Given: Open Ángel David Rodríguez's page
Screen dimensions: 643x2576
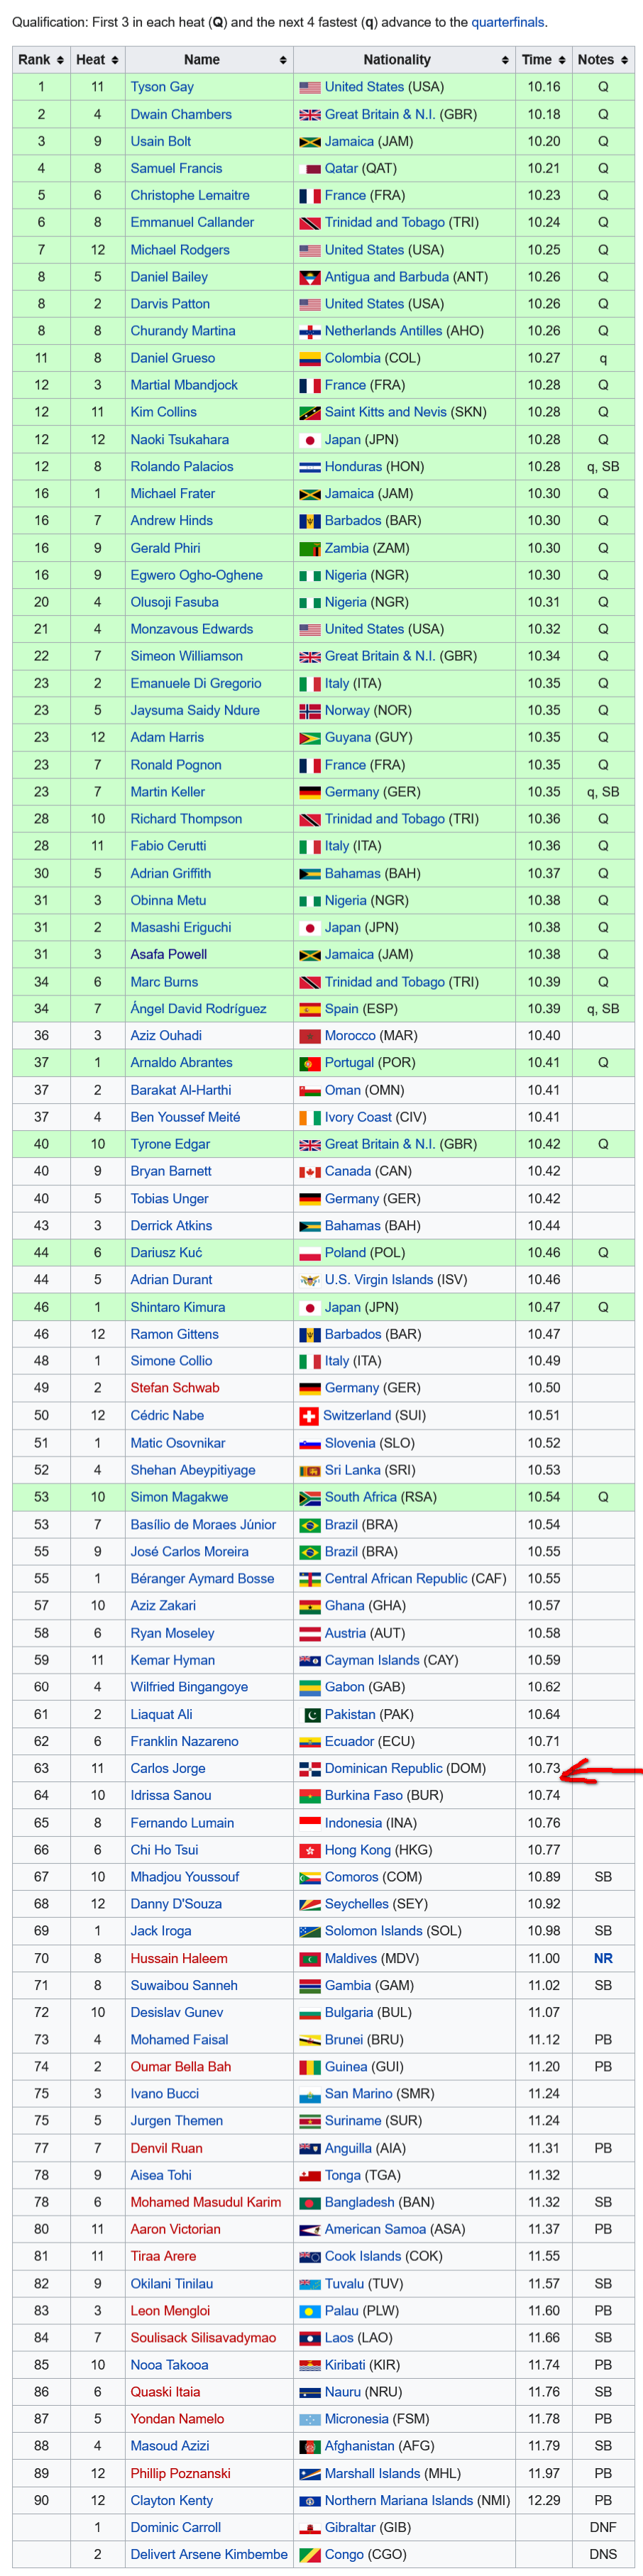Looking at the screenshot, I should click(x=199, y=1008).
